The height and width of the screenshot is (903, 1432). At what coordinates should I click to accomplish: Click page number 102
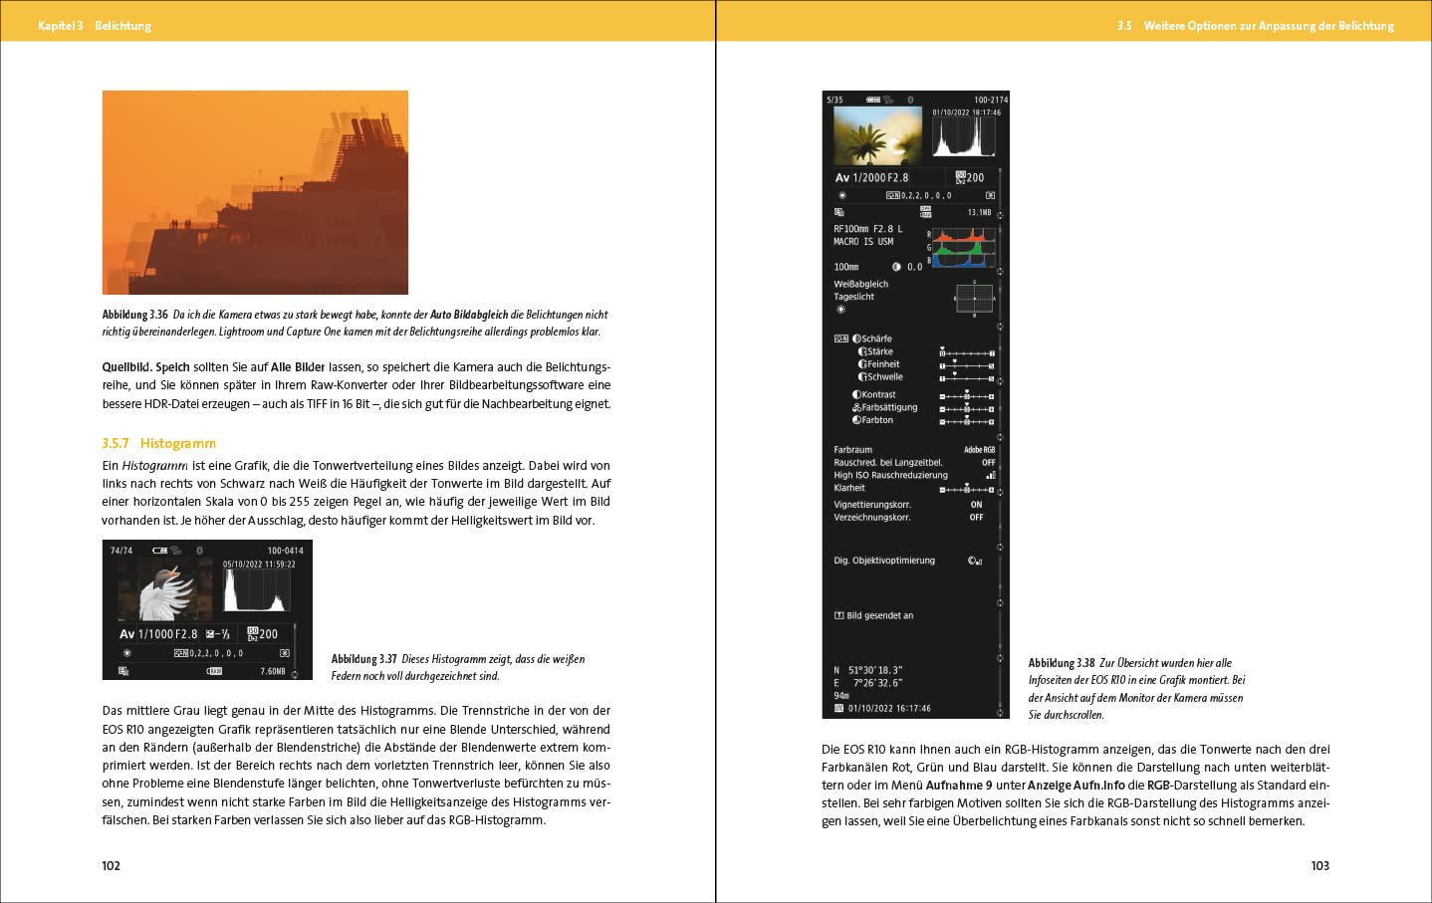112,865
